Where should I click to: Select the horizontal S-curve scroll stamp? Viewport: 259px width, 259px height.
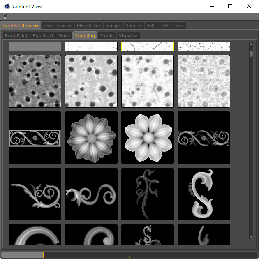pos(91,194)
